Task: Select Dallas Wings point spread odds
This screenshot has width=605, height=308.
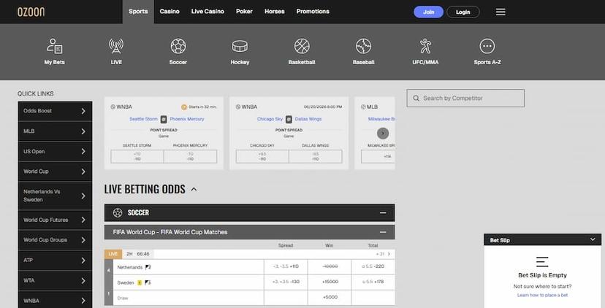Action: [315, 156]
